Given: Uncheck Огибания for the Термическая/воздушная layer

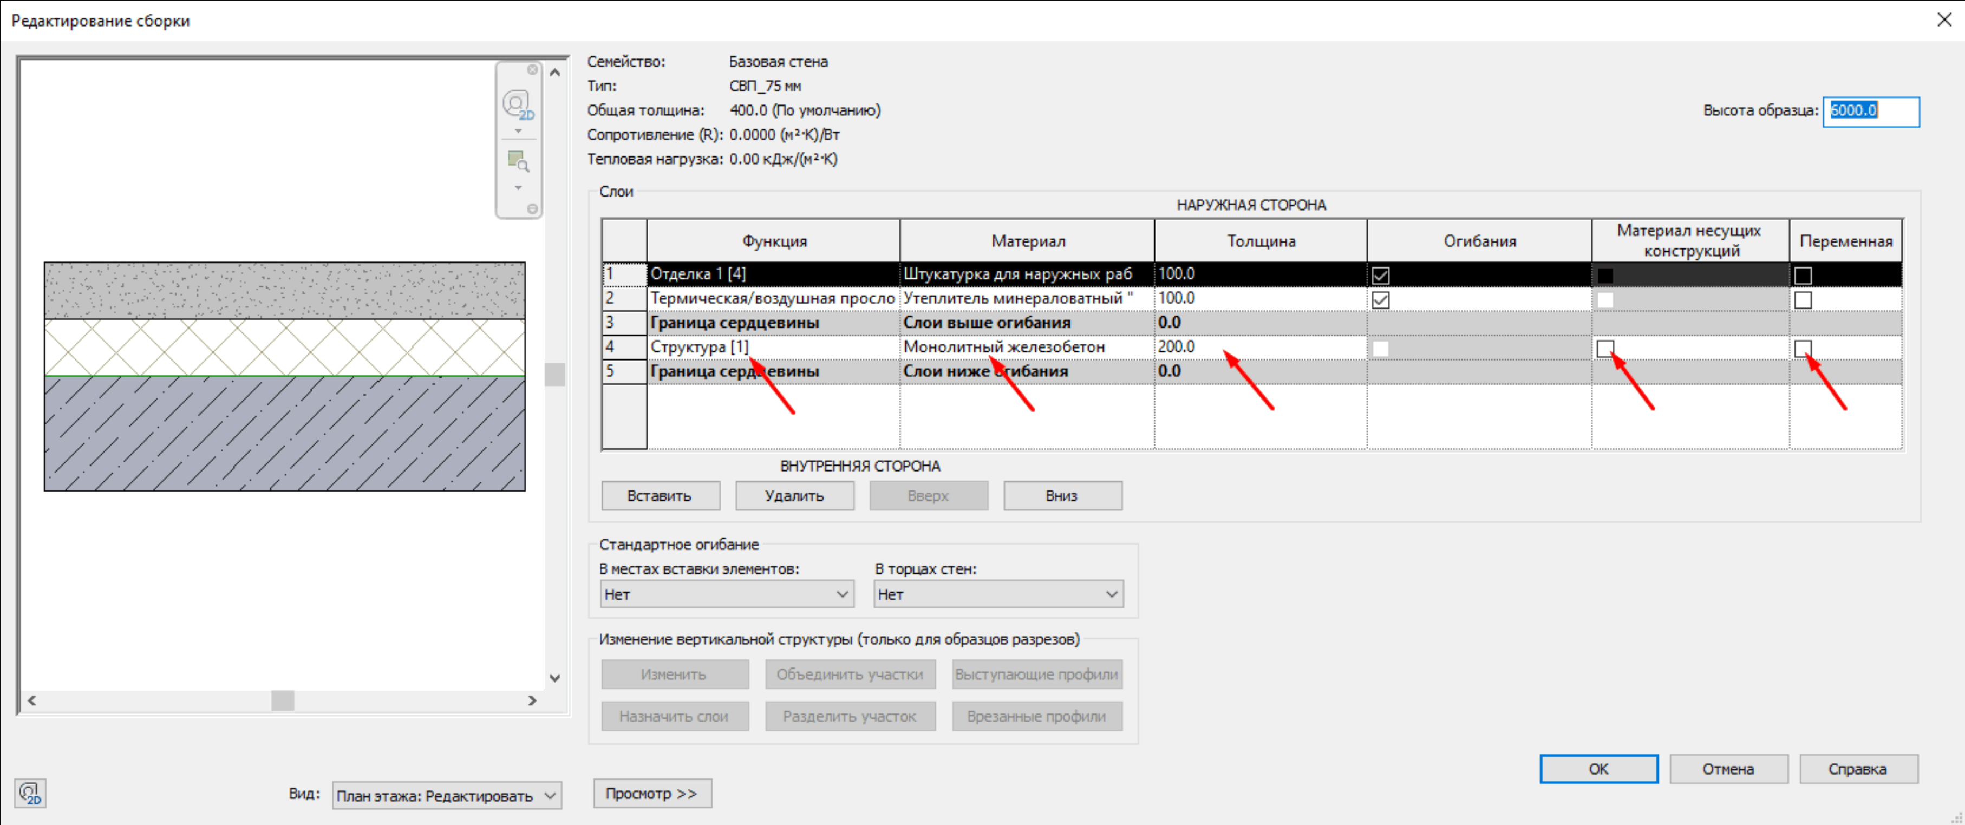Looking at the screenshot, I should click(x=1380, y=300).
